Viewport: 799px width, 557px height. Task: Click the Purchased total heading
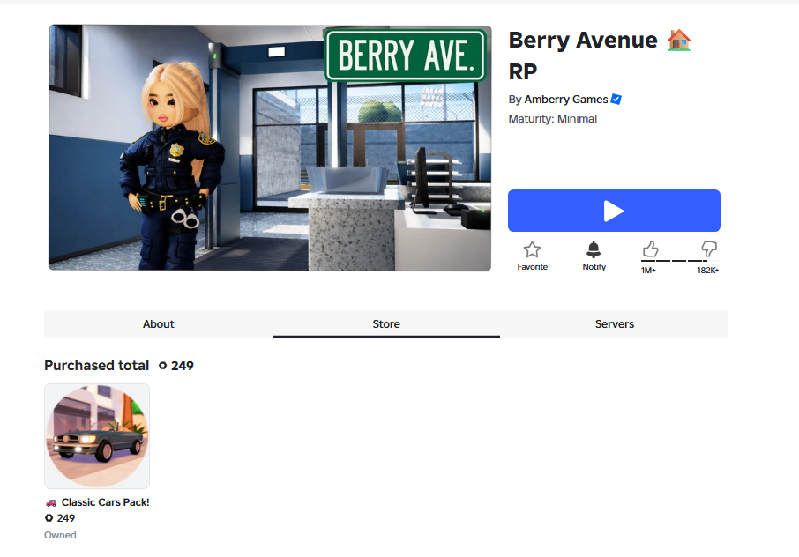97,366
